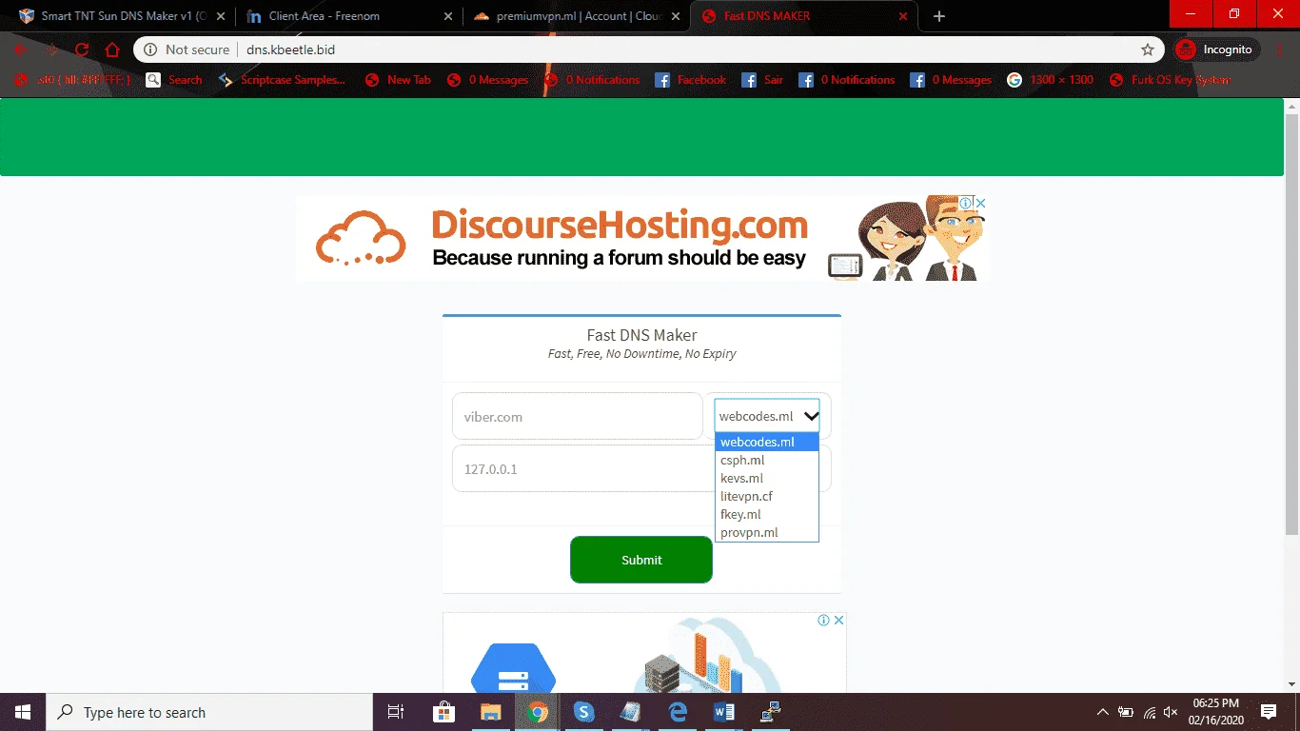Select provpn.ml from the domain list
This screenshot has height=731, width=1300.
[x=767, y=532]
